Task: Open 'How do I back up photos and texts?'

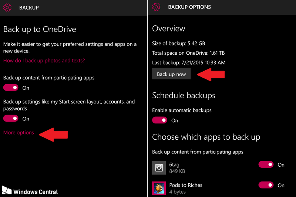Action: [x=44, y=61]
